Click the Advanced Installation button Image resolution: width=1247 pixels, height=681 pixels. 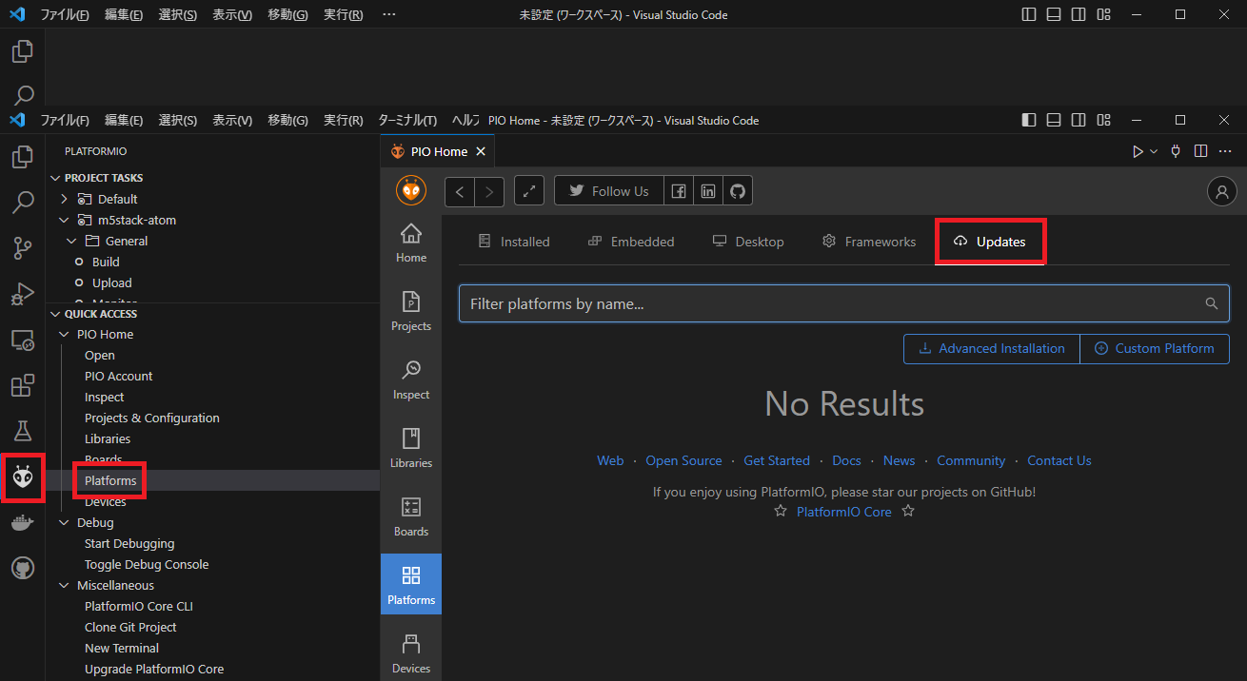tap(992, 348)
